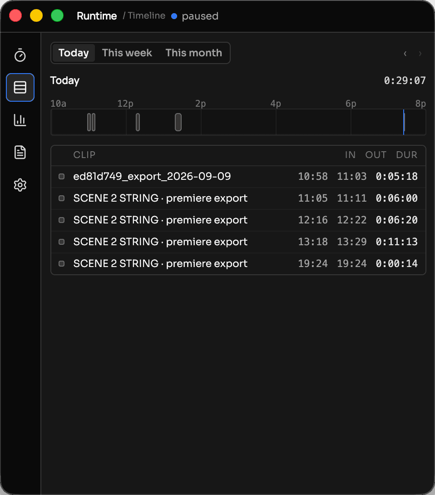Open the stopwatch timer view in sidebar
The image size is (435, 495).
[20, 55]
